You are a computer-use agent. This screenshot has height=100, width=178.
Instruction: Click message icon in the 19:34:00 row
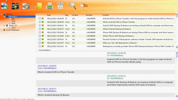click(x=43, y=36)
